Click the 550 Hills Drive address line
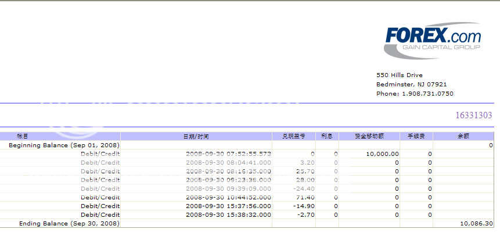This screenshot has height=233, width=500. click(x=400, y=75)
